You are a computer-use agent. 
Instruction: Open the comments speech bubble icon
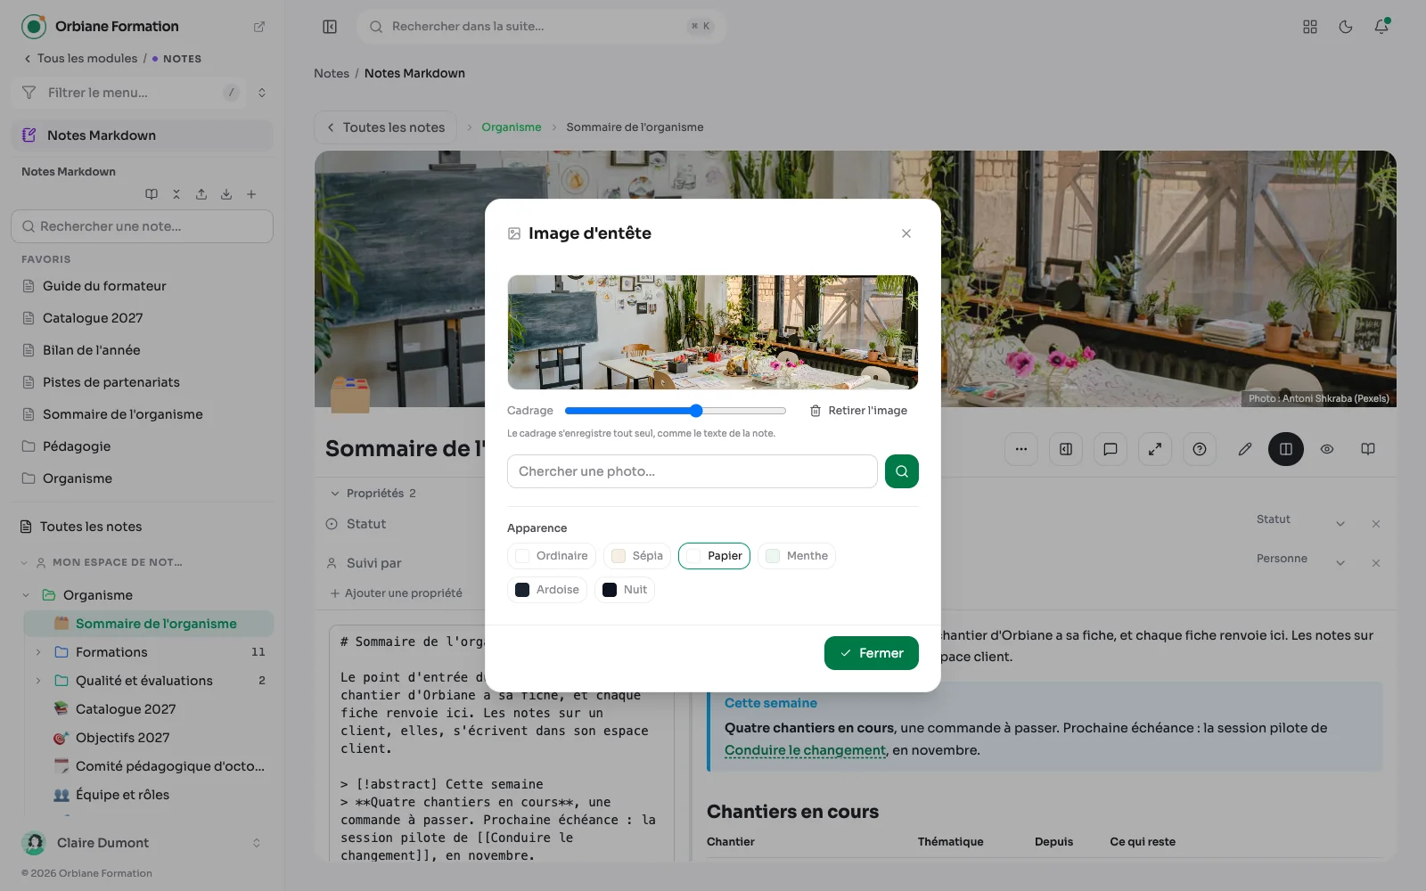(1110, 449)
